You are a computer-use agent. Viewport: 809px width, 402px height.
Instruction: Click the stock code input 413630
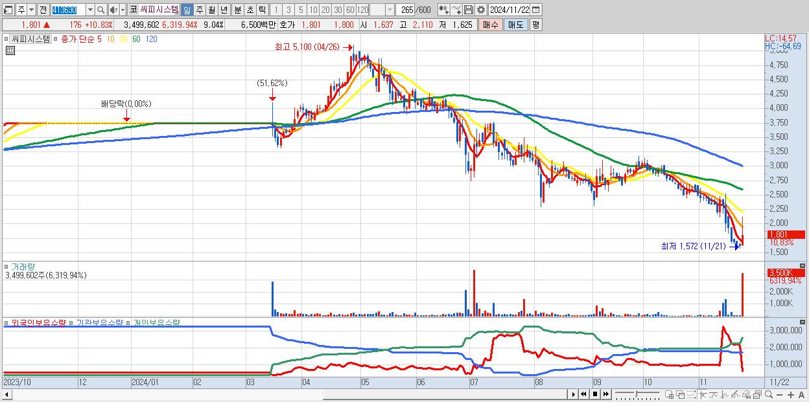point(68,10)
